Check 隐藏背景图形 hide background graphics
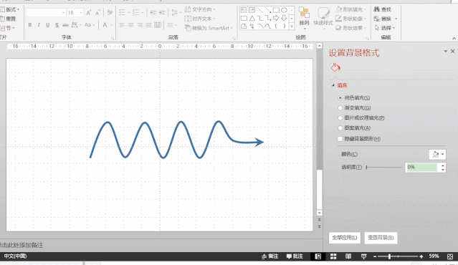The image size is (458, 265). [x=359, y=139]
